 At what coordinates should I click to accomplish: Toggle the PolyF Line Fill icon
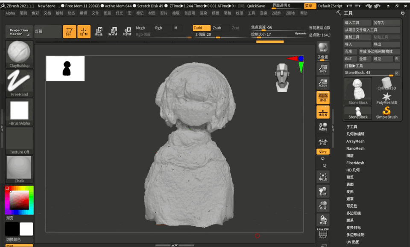tap(323, 233)
